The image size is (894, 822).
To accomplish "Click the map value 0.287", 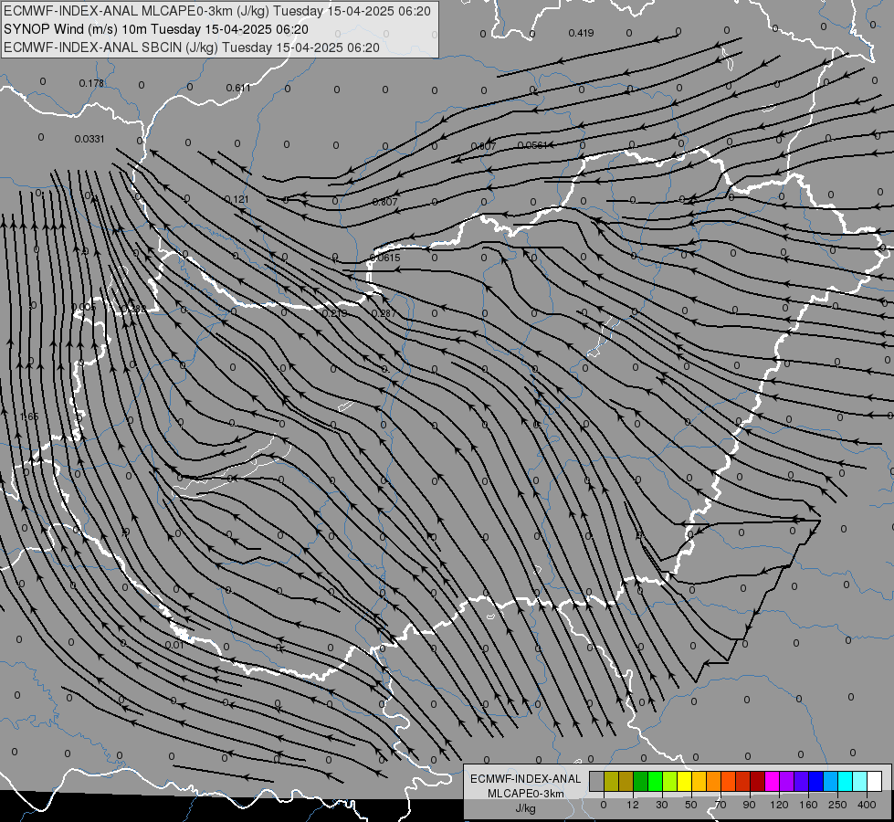I will [x=384, y=313].
